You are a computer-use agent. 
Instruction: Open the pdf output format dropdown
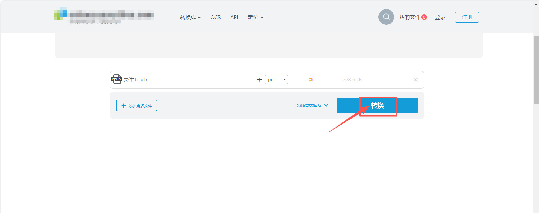276,79
